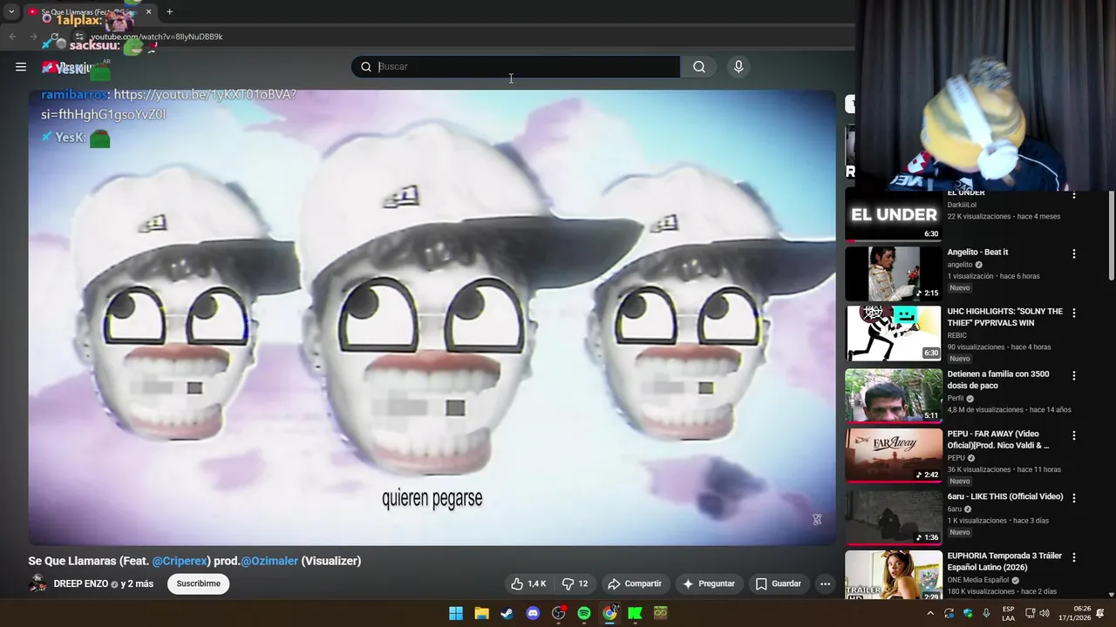
Task: Open options for Angelito - Beat it
Action: click(1074, 253)
